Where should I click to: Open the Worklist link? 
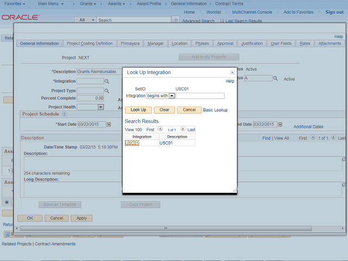click(x=213, y=12)
